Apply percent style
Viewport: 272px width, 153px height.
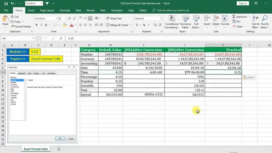coord(144,25)
